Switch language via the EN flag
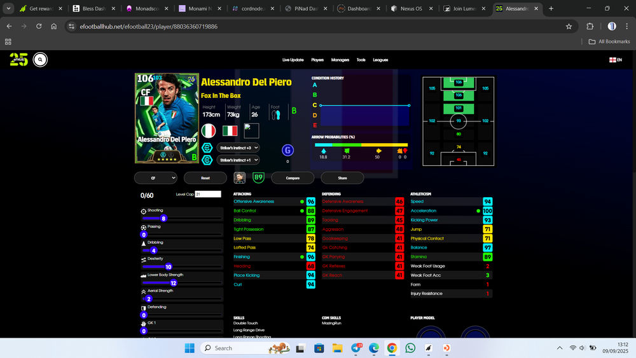636x358 pixels. tap(615, 60)
